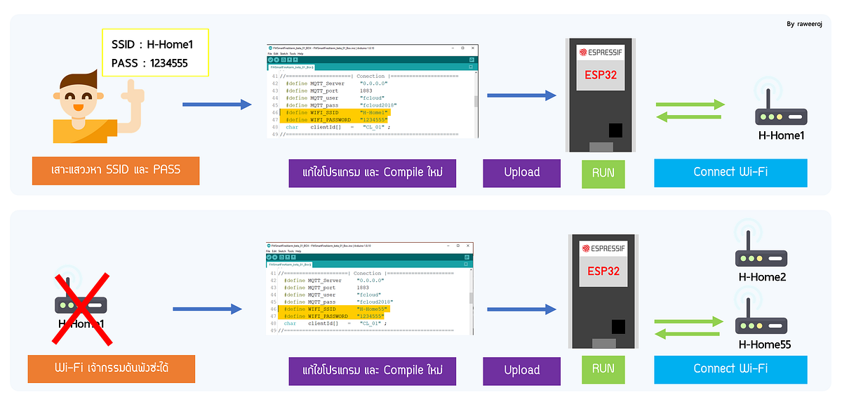Image resolution: width=842 pixels, height=402 pixels.
Task: Click Verify icon in the H-Home1 Arduino window
Action: click(x=271, y=60)
